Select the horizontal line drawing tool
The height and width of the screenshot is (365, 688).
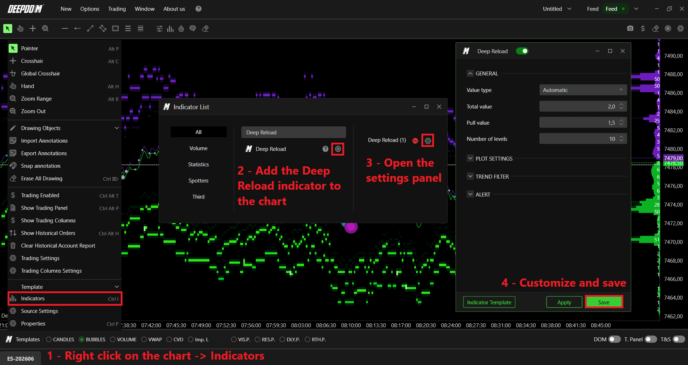coord(65,28)
